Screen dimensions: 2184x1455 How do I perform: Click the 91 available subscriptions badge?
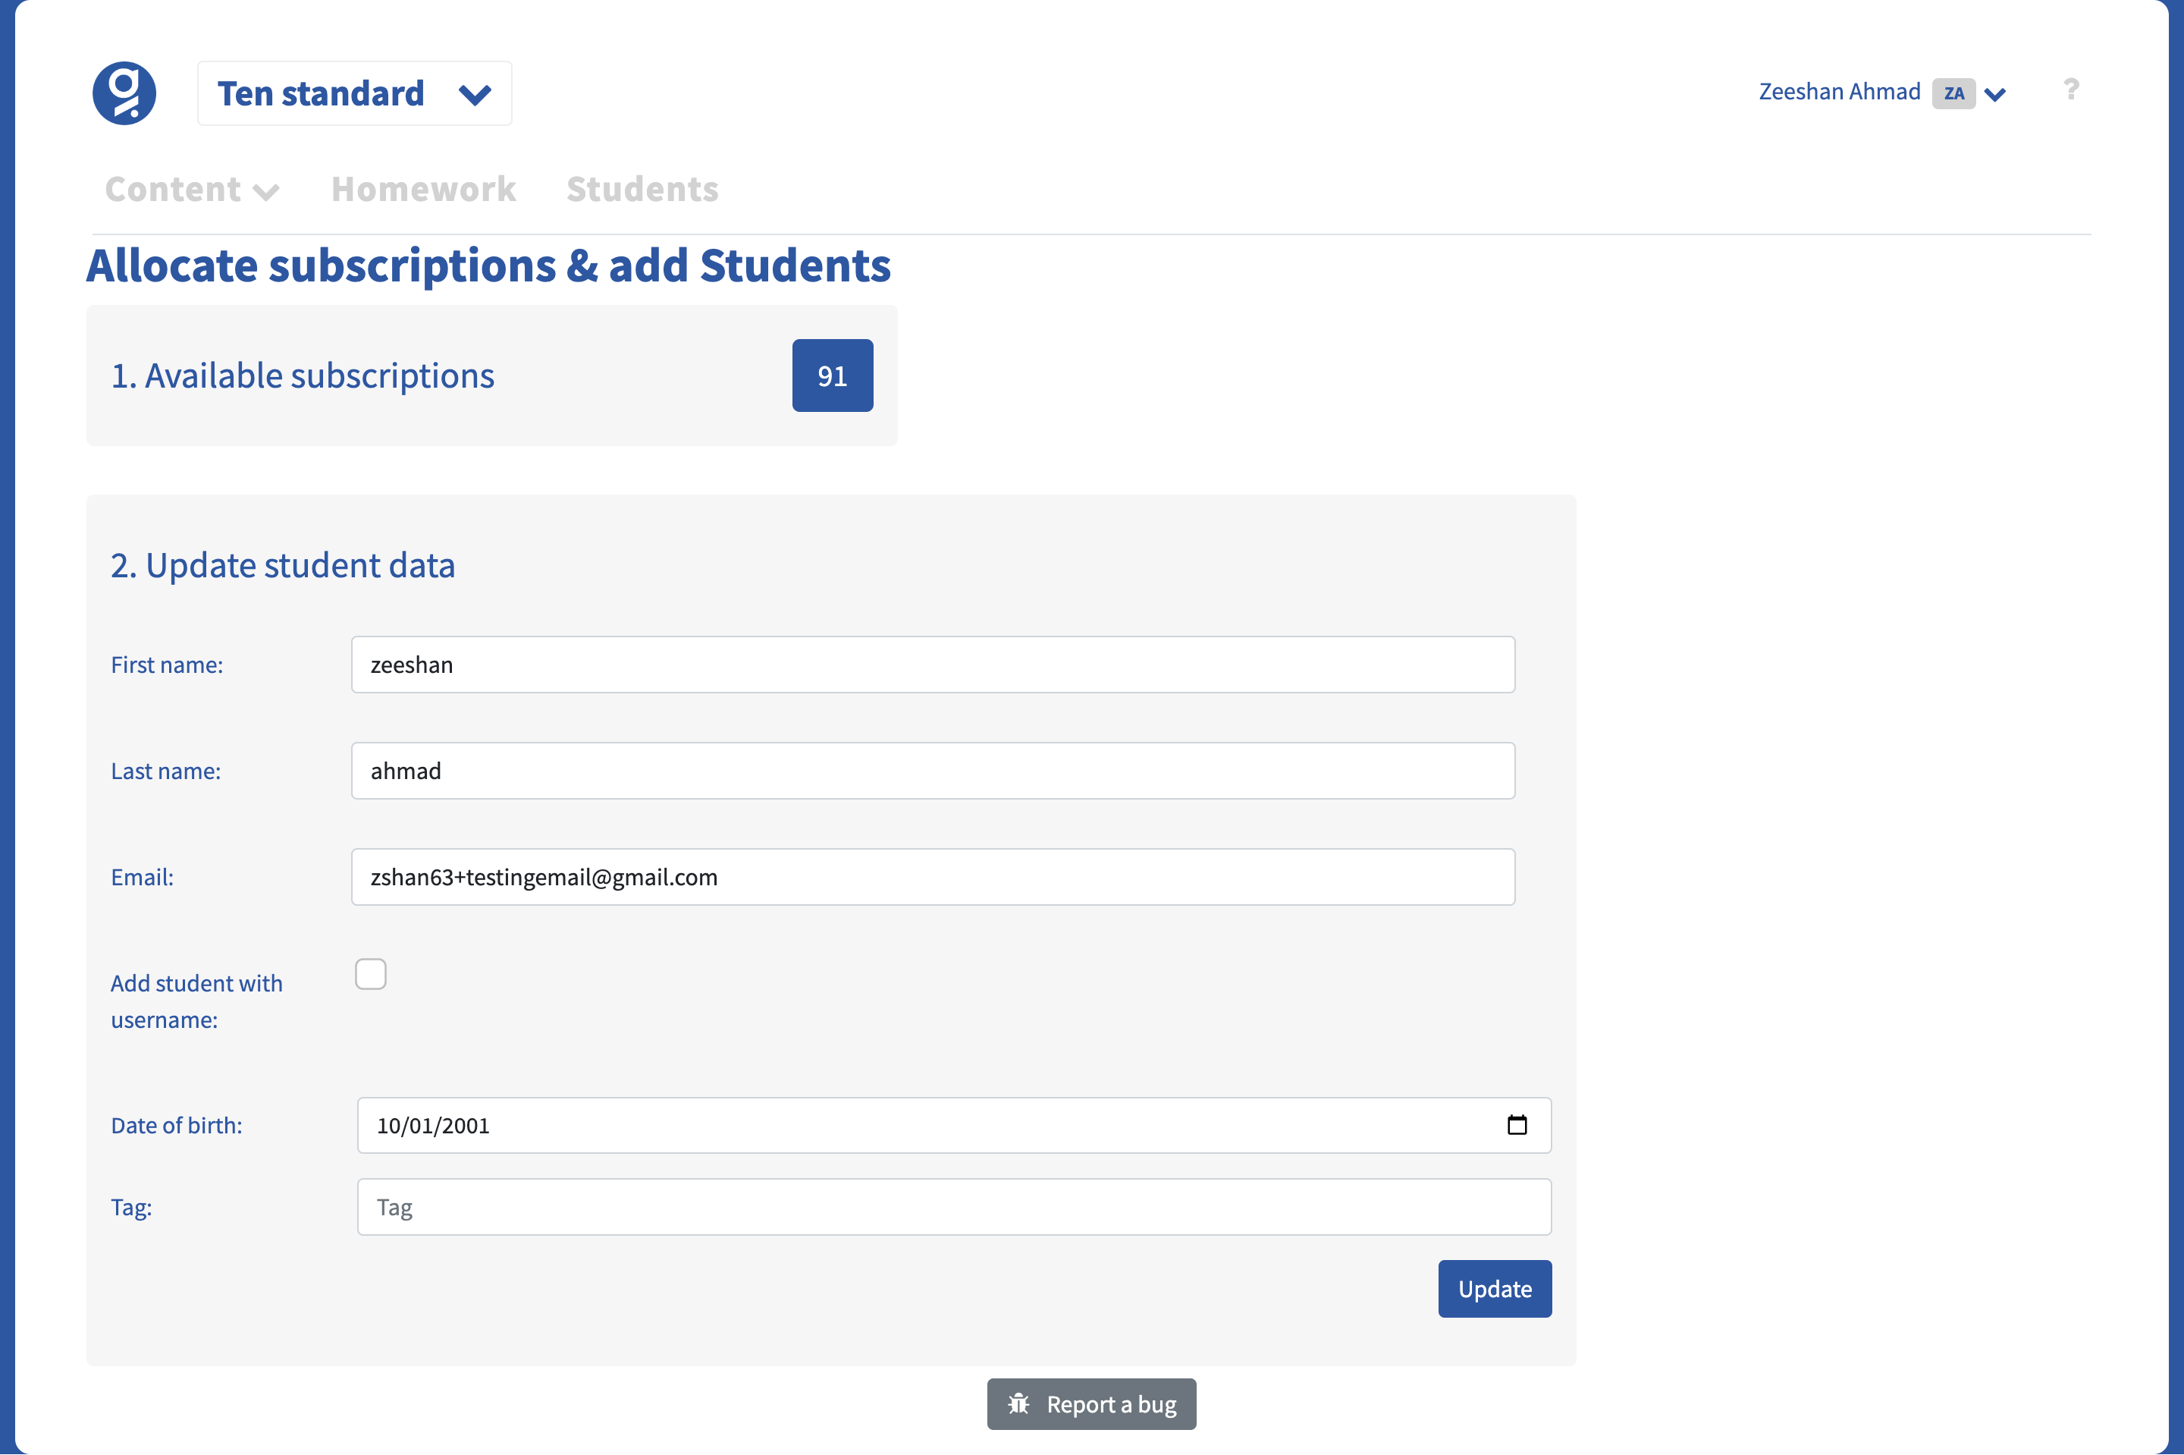832,375
